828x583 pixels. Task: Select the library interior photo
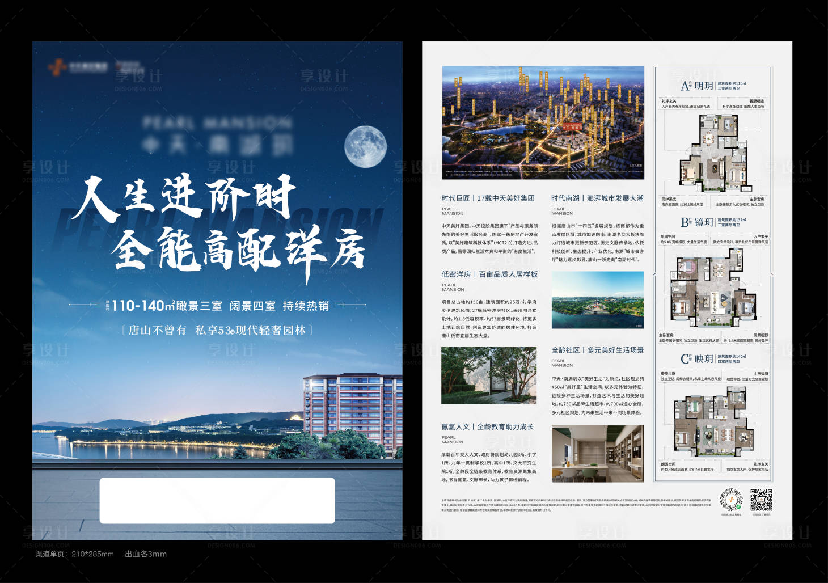click(x=598, y=454)
